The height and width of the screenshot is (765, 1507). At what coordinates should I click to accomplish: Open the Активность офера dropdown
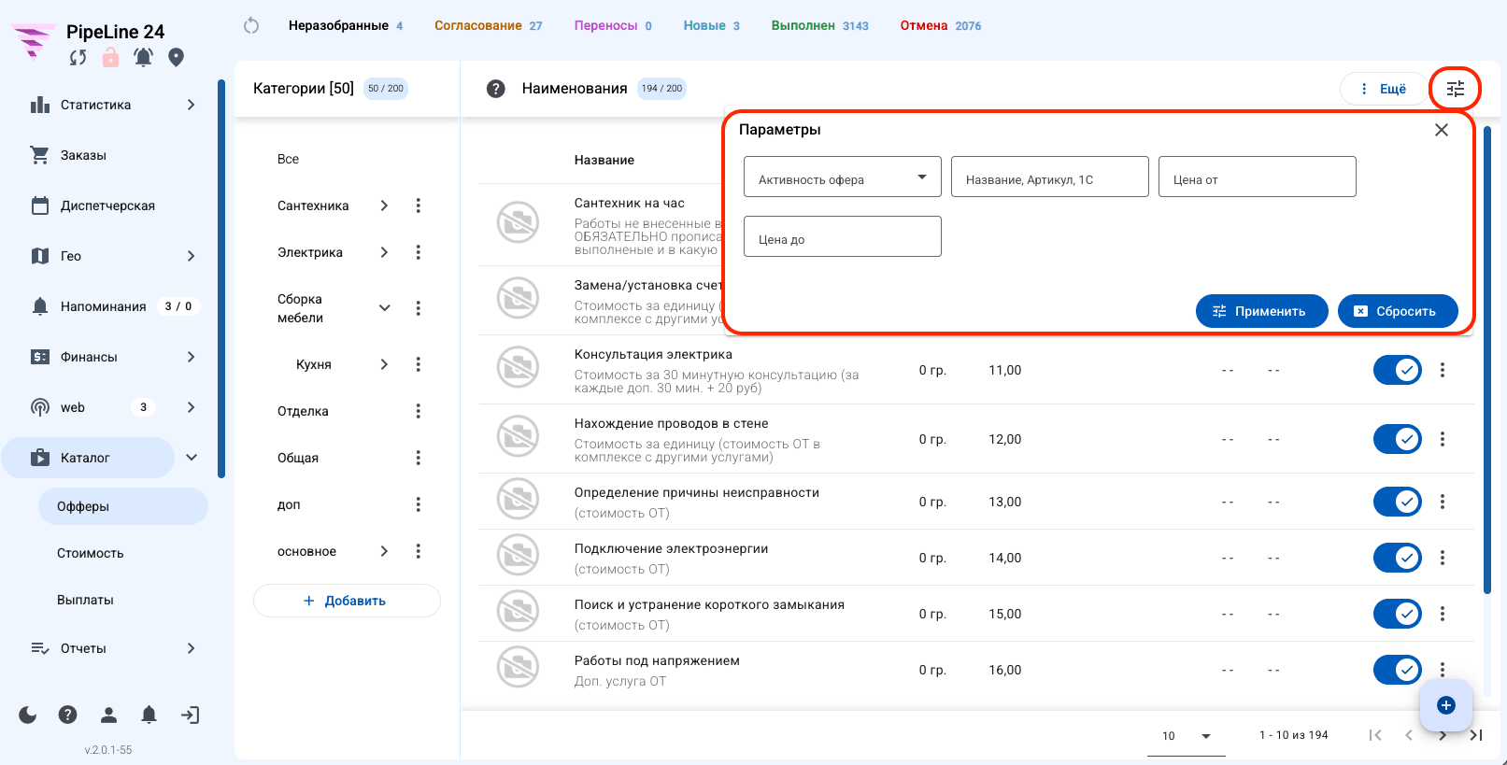coord(842,177)
